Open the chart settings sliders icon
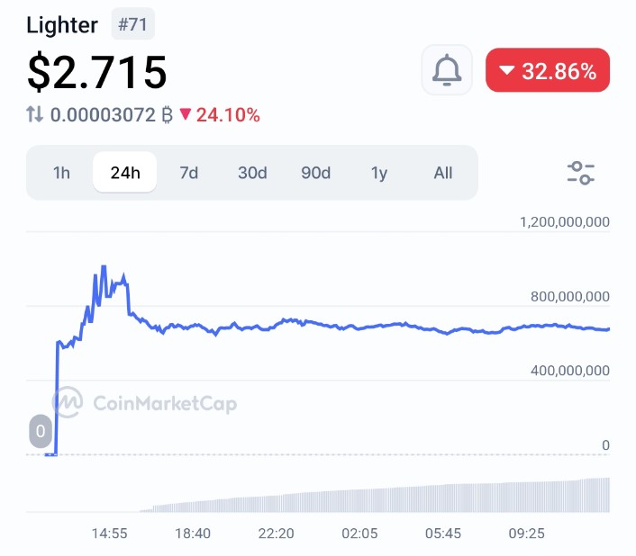Viewport: 636px width, 556px height. [x=581, y=173]
